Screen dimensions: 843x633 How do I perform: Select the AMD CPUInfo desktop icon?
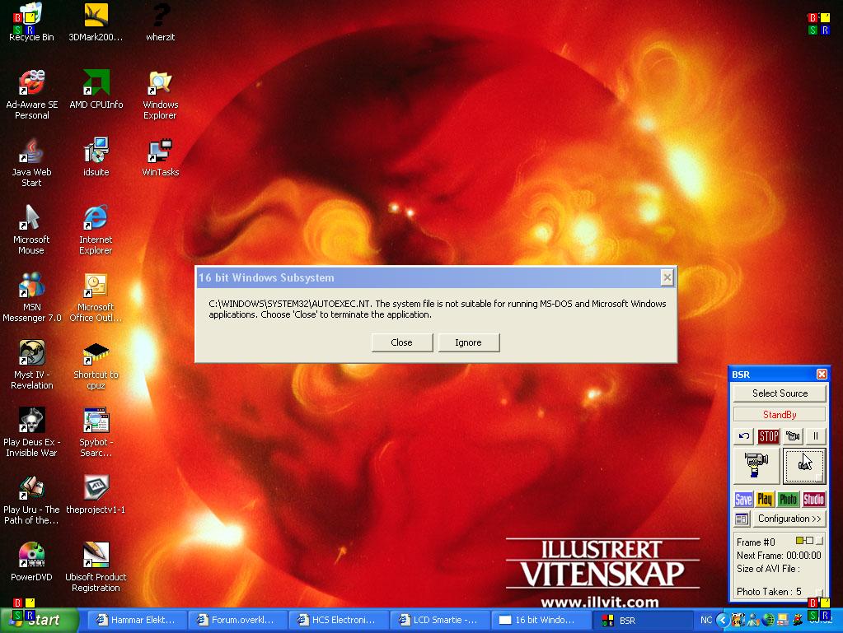click(x=96, y=90)
